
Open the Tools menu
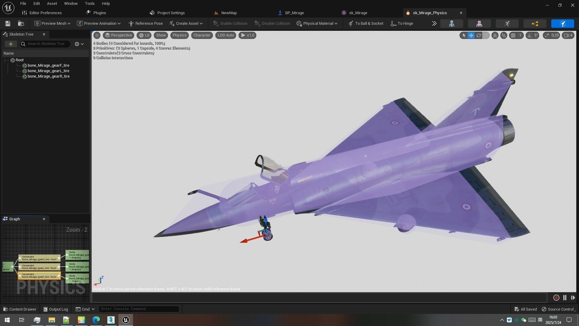90,4
